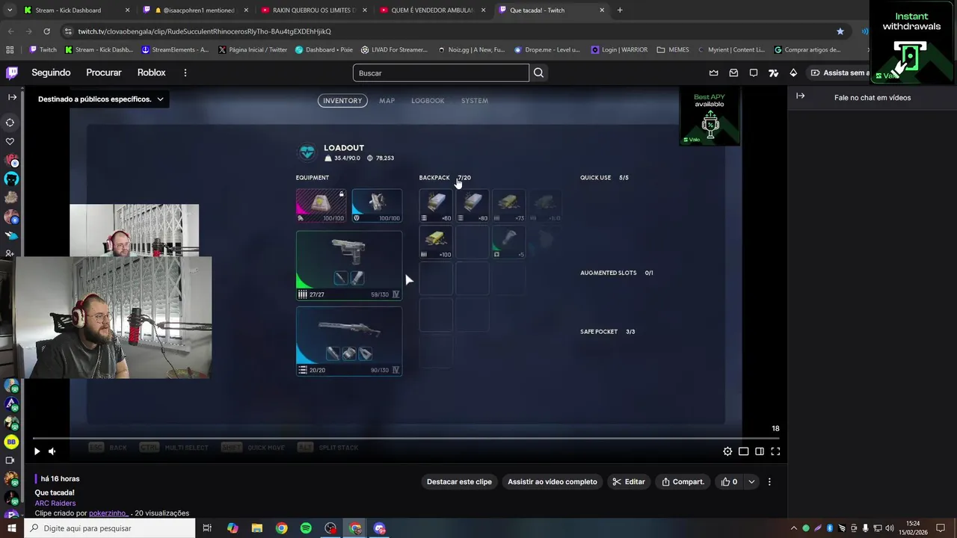Open Task View on taskbar

click(207, 528)
